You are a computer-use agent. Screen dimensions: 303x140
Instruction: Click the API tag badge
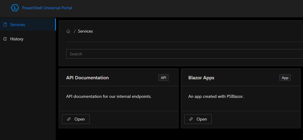163,78
